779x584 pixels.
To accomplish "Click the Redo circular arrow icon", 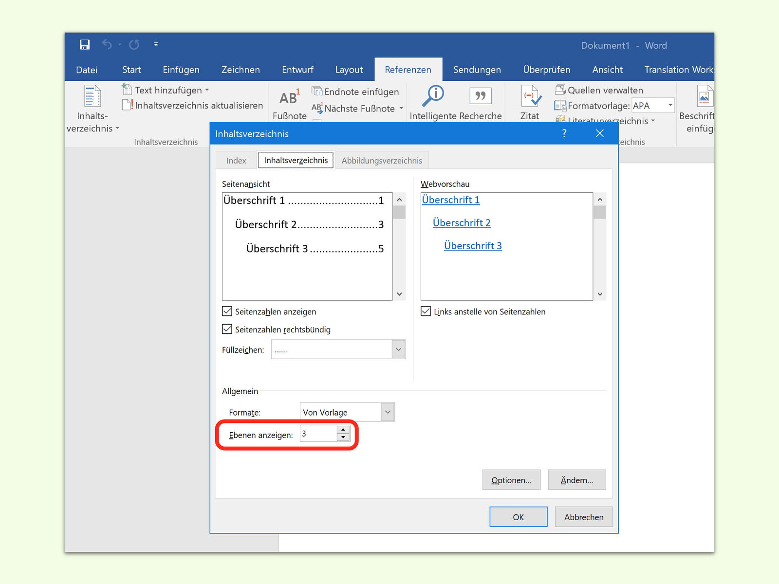I will [x=134, y=45].
